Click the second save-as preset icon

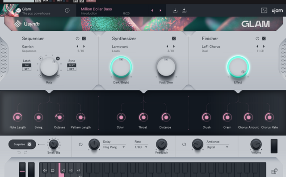tap(184, 10)
